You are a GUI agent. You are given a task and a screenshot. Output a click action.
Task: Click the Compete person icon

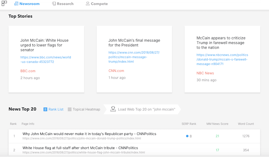click(88, 4)
